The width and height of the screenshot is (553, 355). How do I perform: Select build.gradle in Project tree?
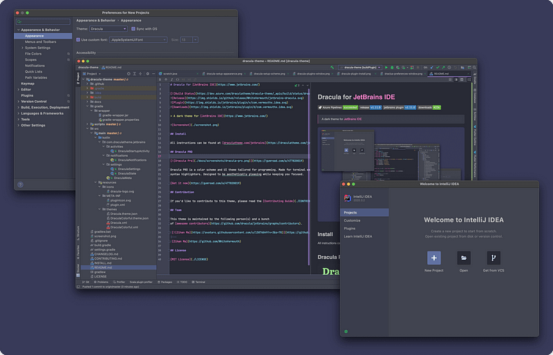click(x=102, y=245)
